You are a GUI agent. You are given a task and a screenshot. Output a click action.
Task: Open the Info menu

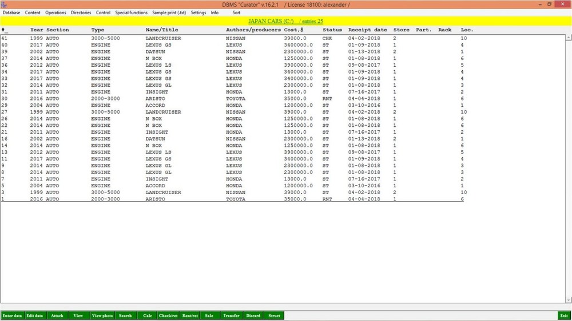tap(214, 13)
